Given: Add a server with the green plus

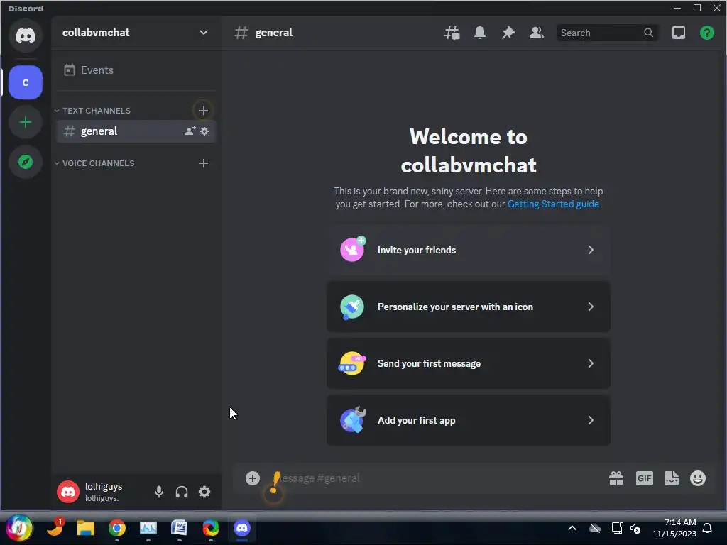Looking at the screenshot, I should (x=26, y=122).
